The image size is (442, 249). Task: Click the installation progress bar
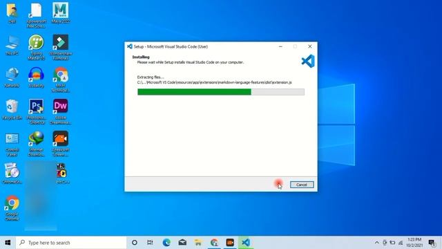[221, 92]
